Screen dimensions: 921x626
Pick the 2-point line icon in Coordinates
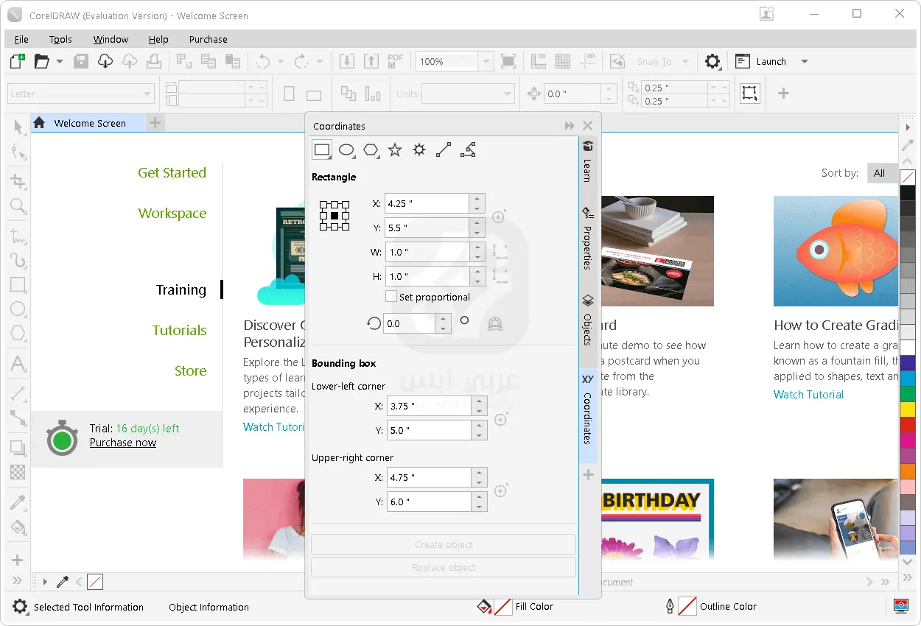tap(444, 150)
